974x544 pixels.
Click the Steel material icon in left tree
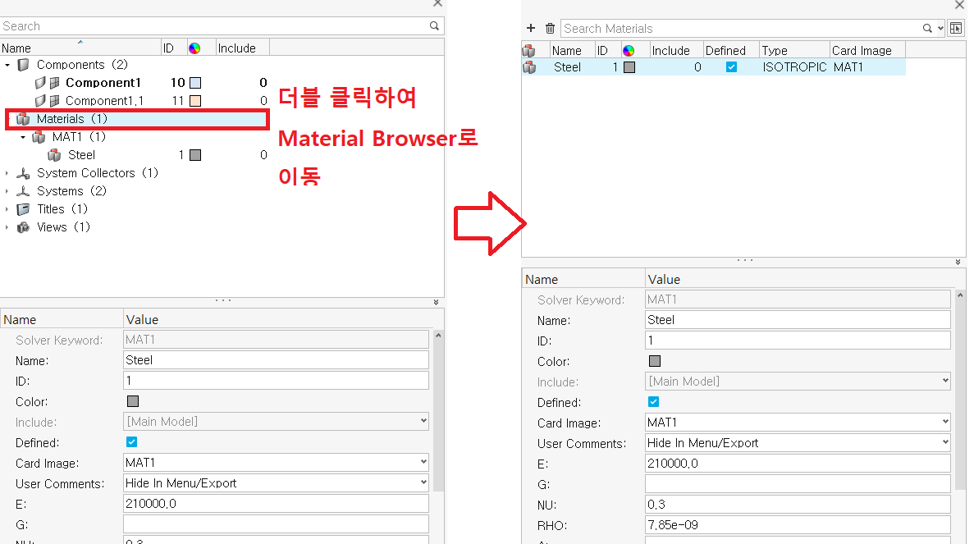(54, 154)
